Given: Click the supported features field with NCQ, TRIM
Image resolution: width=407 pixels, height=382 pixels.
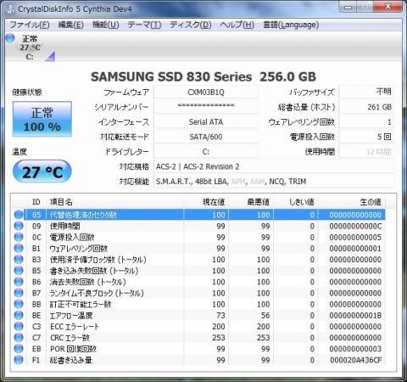Looking at the screenshot, I should (274, 182).
